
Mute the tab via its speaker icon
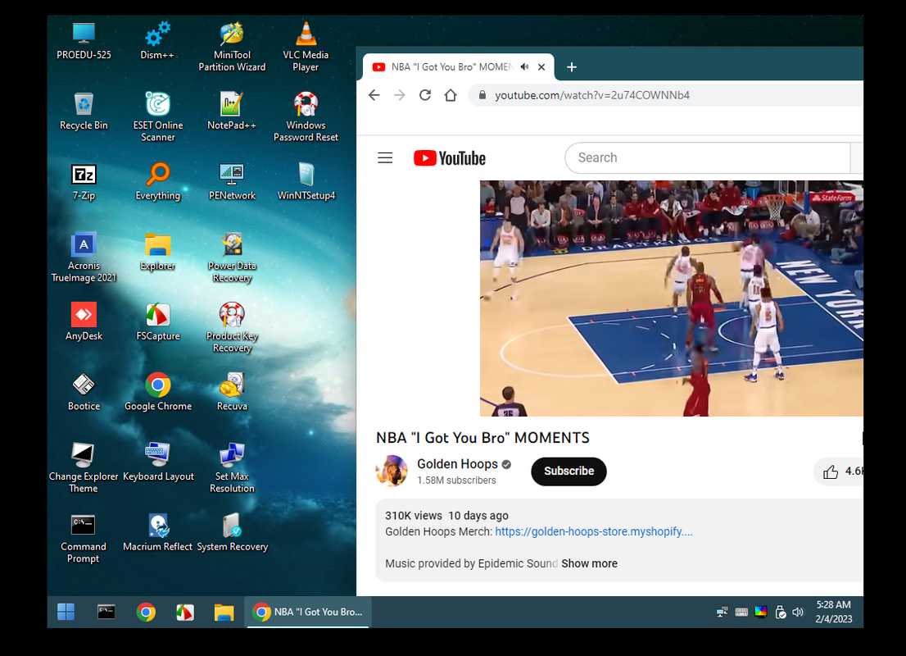[x=524, y=67]
